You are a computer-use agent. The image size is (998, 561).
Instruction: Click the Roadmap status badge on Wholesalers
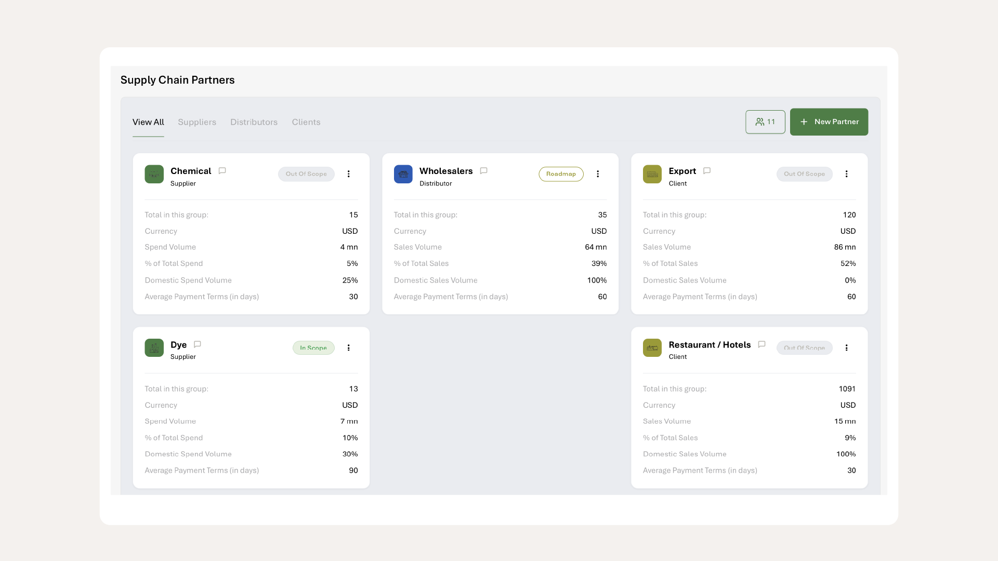tap(560, 174)
